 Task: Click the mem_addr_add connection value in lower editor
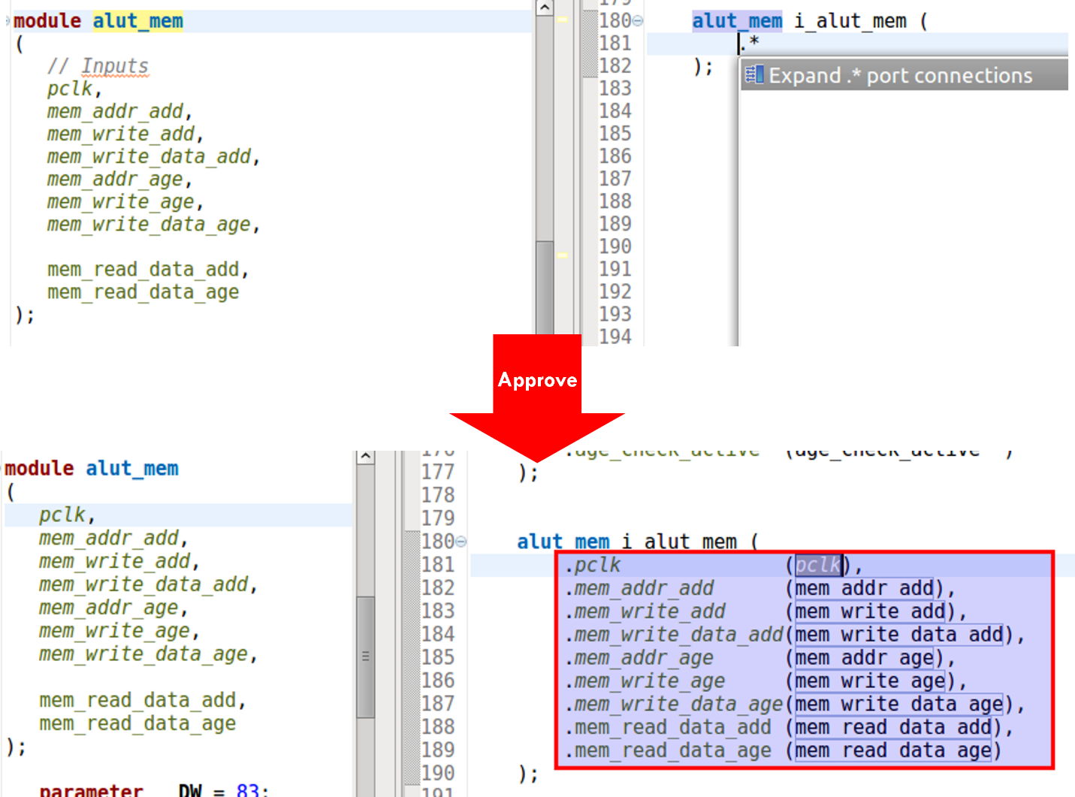863,588
